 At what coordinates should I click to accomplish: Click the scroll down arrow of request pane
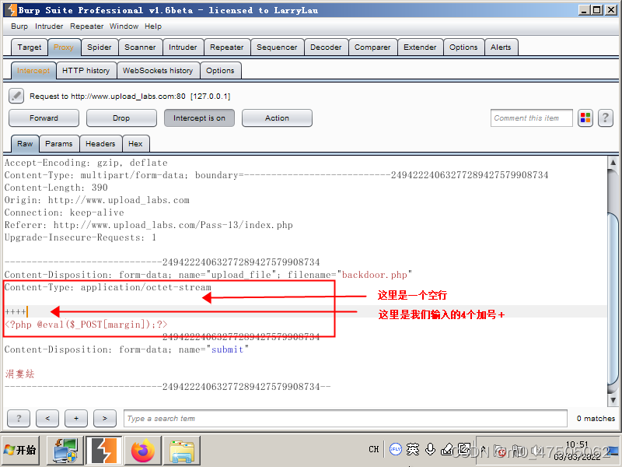(x=613, y=400)
